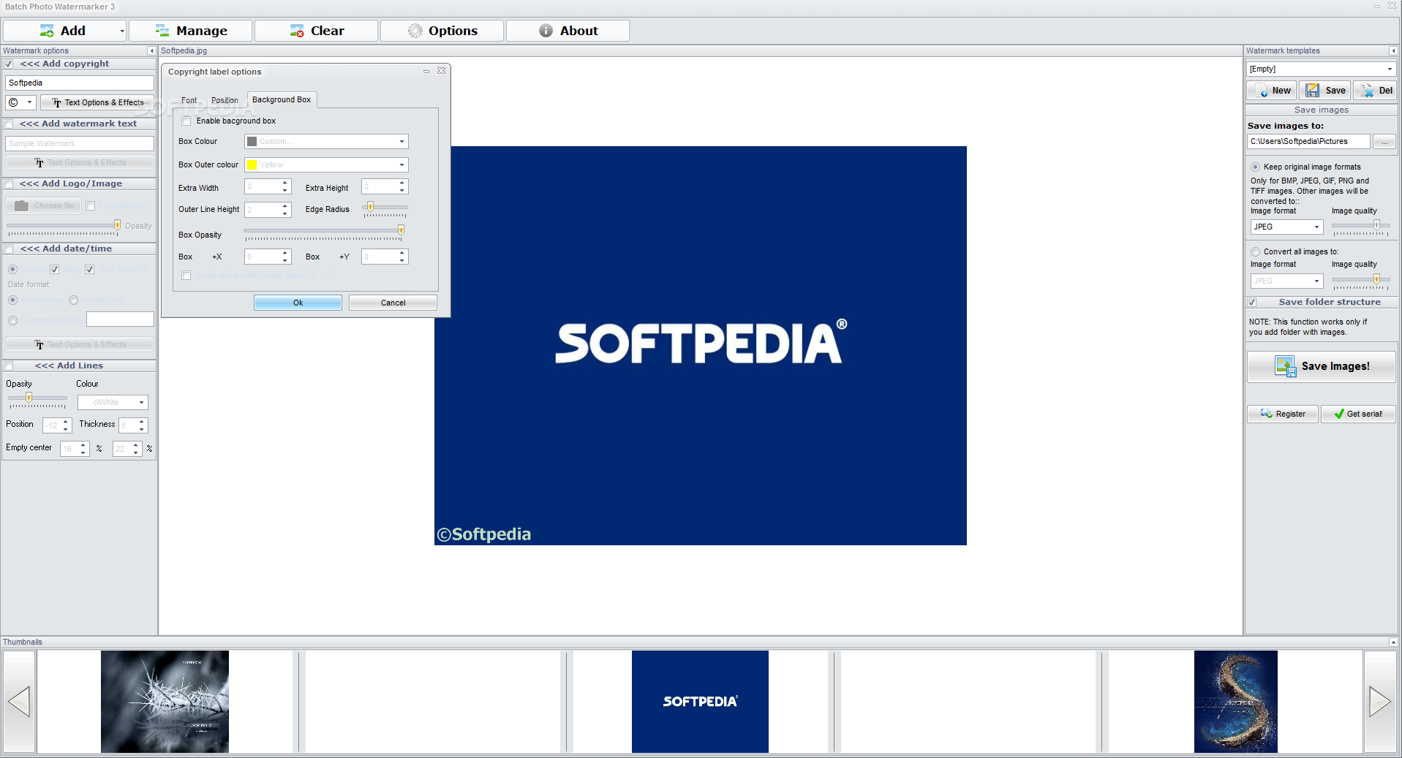1402x758 pixels.
Task: Collapse the Watermark options panel
Action: tap(151, 51)
